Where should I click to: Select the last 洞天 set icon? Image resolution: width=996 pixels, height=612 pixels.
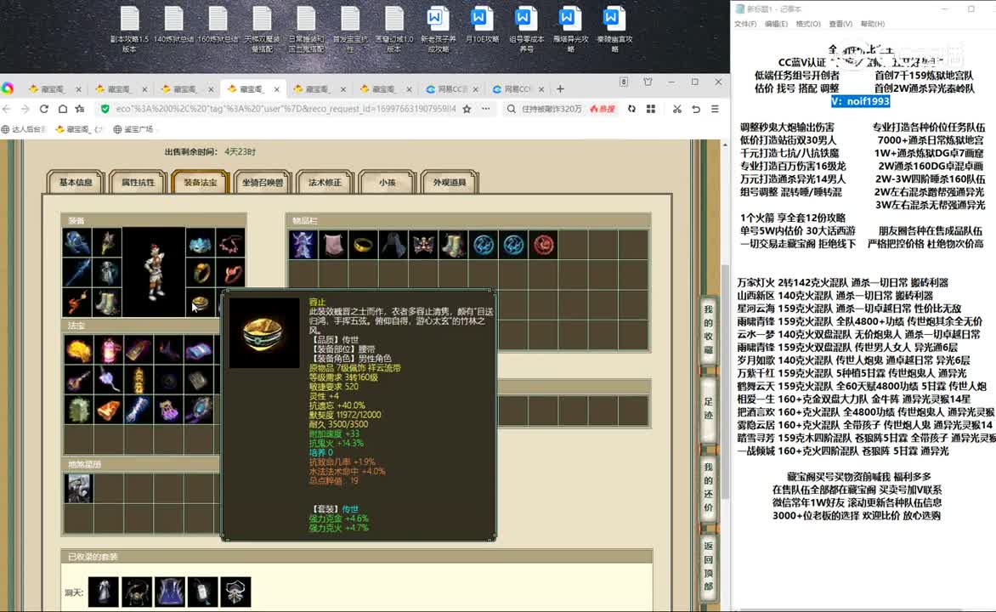tap(235, 592)
